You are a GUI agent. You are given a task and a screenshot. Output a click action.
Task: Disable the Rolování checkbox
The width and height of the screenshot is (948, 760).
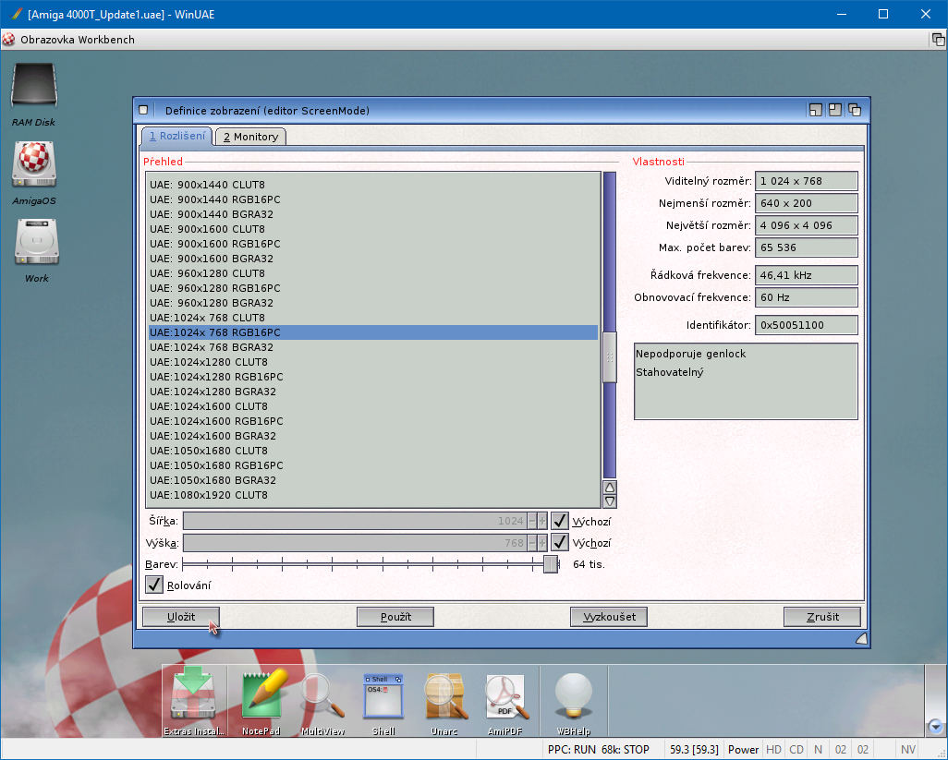(154, 585)
